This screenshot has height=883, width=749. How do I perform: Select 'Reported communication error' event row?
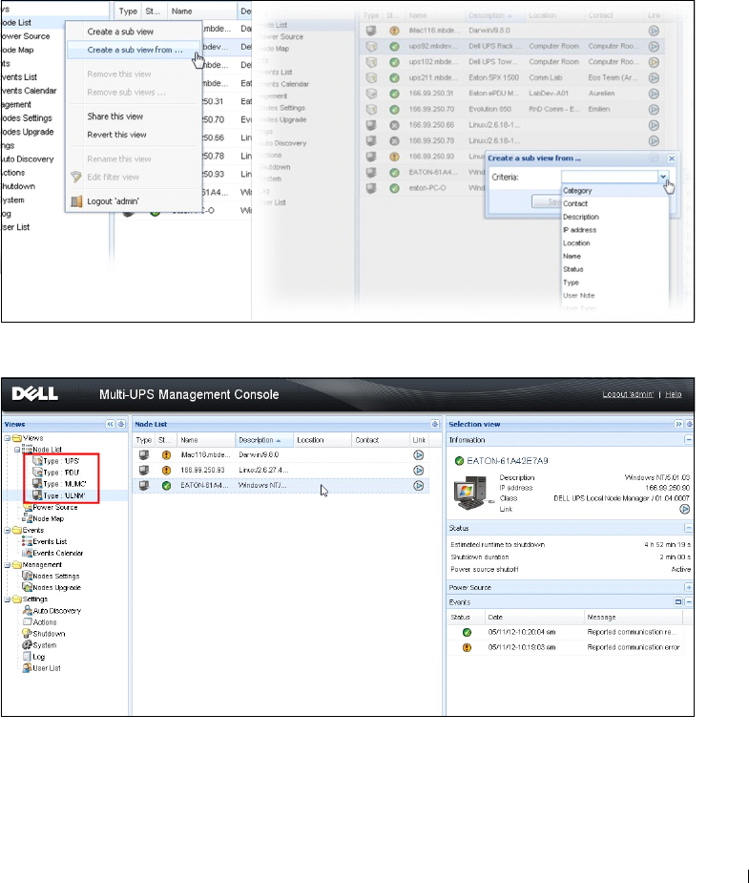pos(566,647)
